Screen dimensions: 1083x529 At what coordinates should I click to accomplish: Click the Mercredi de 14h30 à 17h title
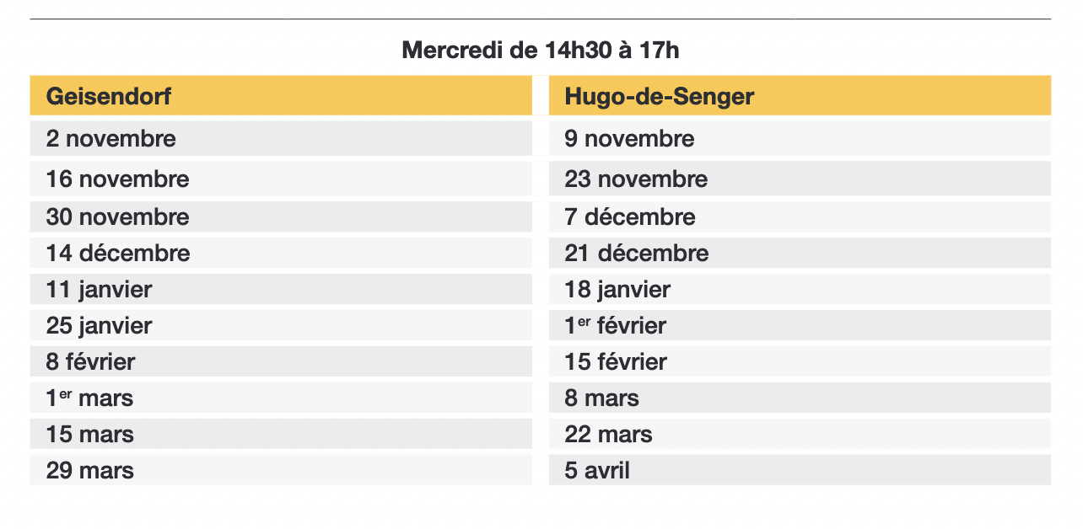click(541, 51)
